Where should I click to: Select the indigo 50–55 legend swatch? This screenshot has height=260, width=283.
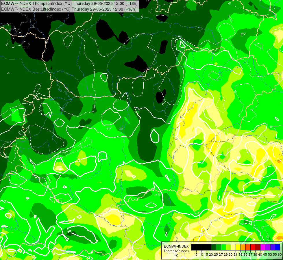[x=273, y=247]
